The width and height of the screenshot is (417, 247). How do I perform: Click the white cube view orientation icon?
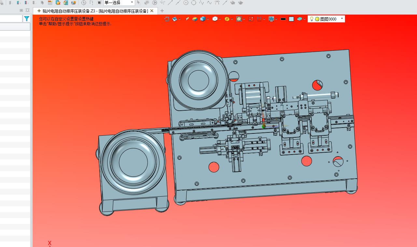pyautogui.click(x=215, y=19)
